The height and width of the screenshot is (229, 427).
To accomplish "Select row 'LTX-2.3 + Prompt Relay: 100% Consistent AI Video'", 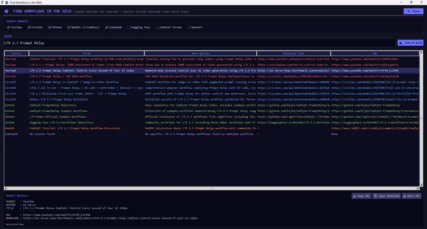I will (x=211, y=64).
